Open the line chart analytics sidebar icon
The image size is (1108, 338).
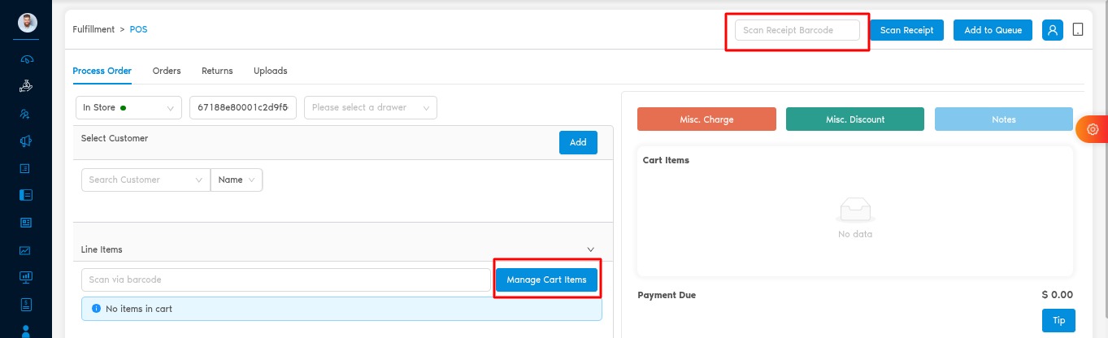click(x=26, y=250)
